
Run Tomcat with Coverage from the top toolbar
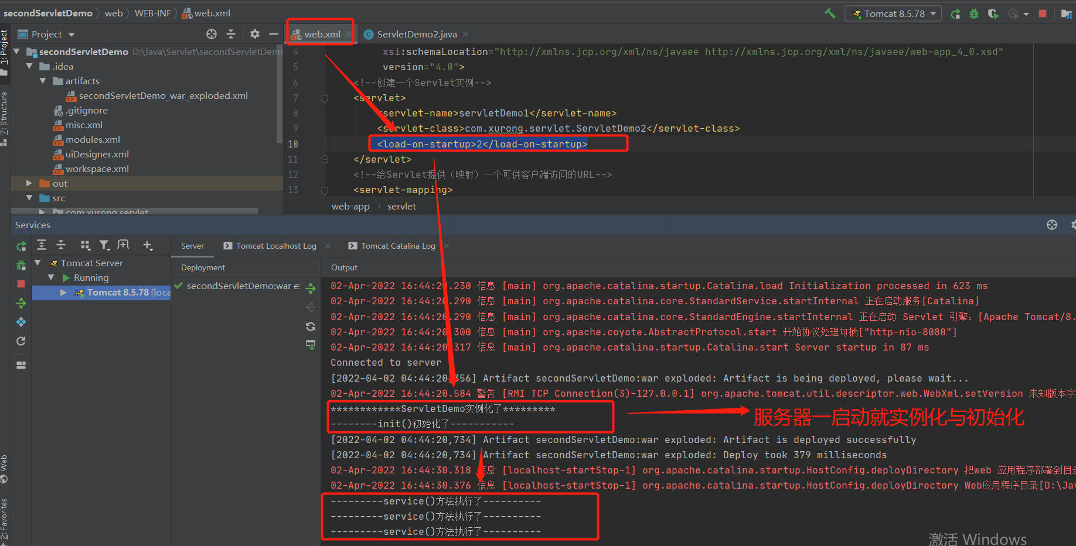click(x=993, y=13)
